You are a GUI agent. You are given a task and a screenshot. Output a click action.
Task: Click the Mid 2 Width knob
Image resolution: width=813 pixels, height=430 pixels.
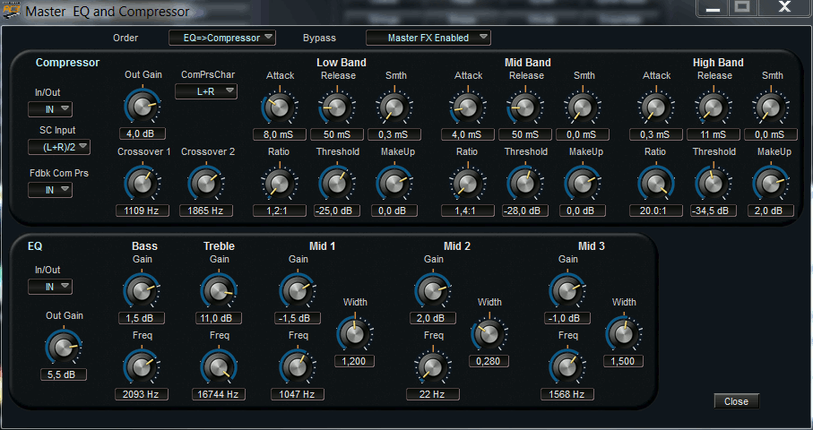click(x=489, y=333)
